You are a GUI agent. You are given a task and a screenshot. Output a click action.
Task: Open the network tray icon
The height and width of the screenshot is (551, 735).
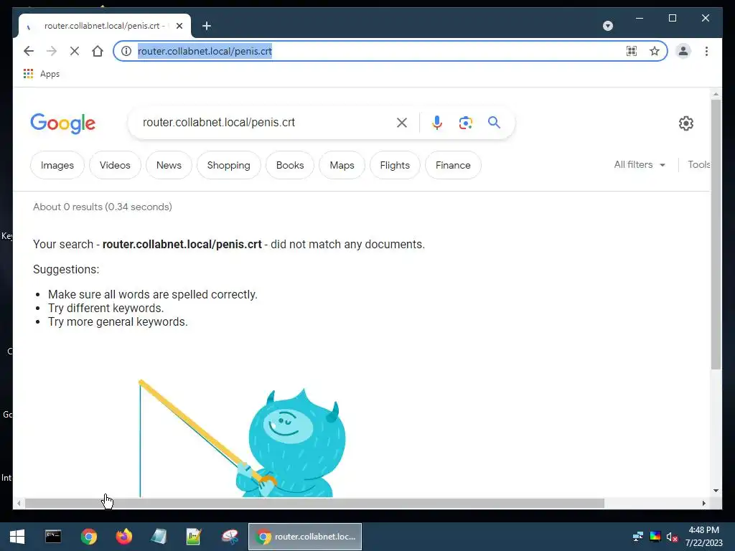coord(638,537)
